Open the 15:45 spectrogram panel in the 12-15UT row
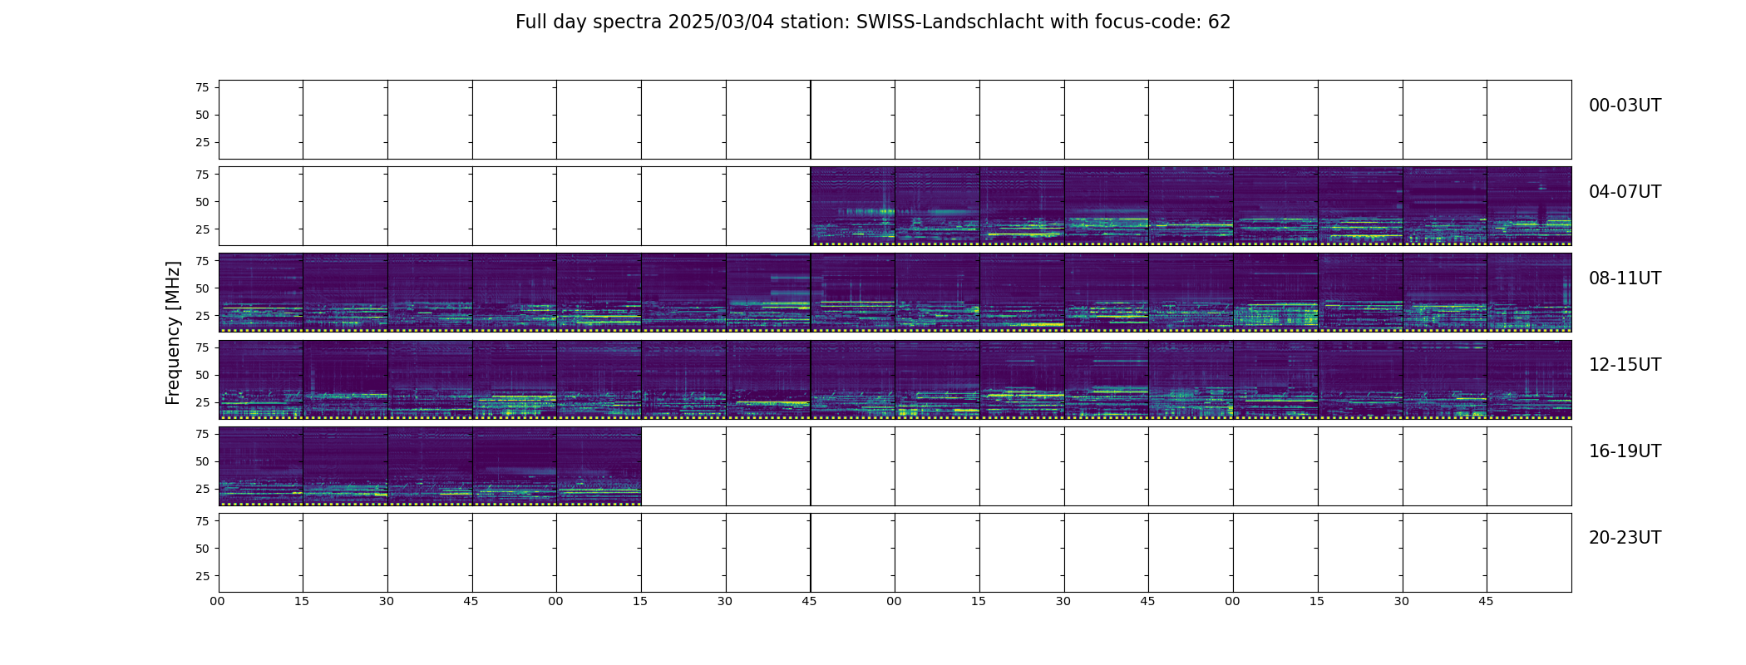1746x665 pixels. (x=1529, y=379)
